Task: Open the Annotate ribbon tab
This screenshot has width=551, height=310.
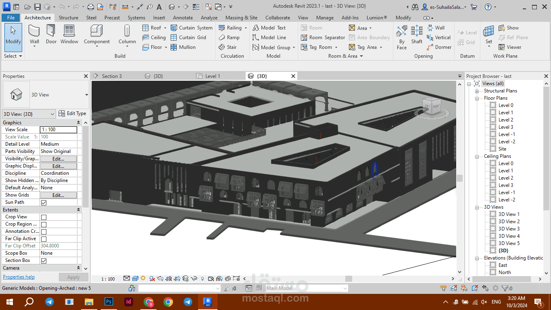Action: (x=183, y=18)
